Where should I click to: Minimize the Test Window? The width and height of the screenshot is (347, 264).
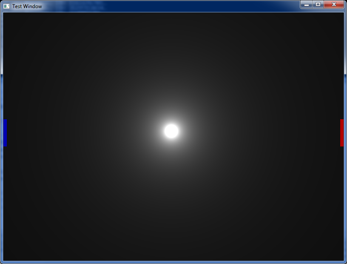(x=307, y=4)
